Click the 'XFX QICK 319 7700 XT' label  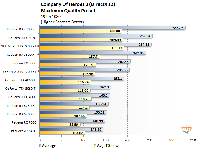tap(20, 72)
